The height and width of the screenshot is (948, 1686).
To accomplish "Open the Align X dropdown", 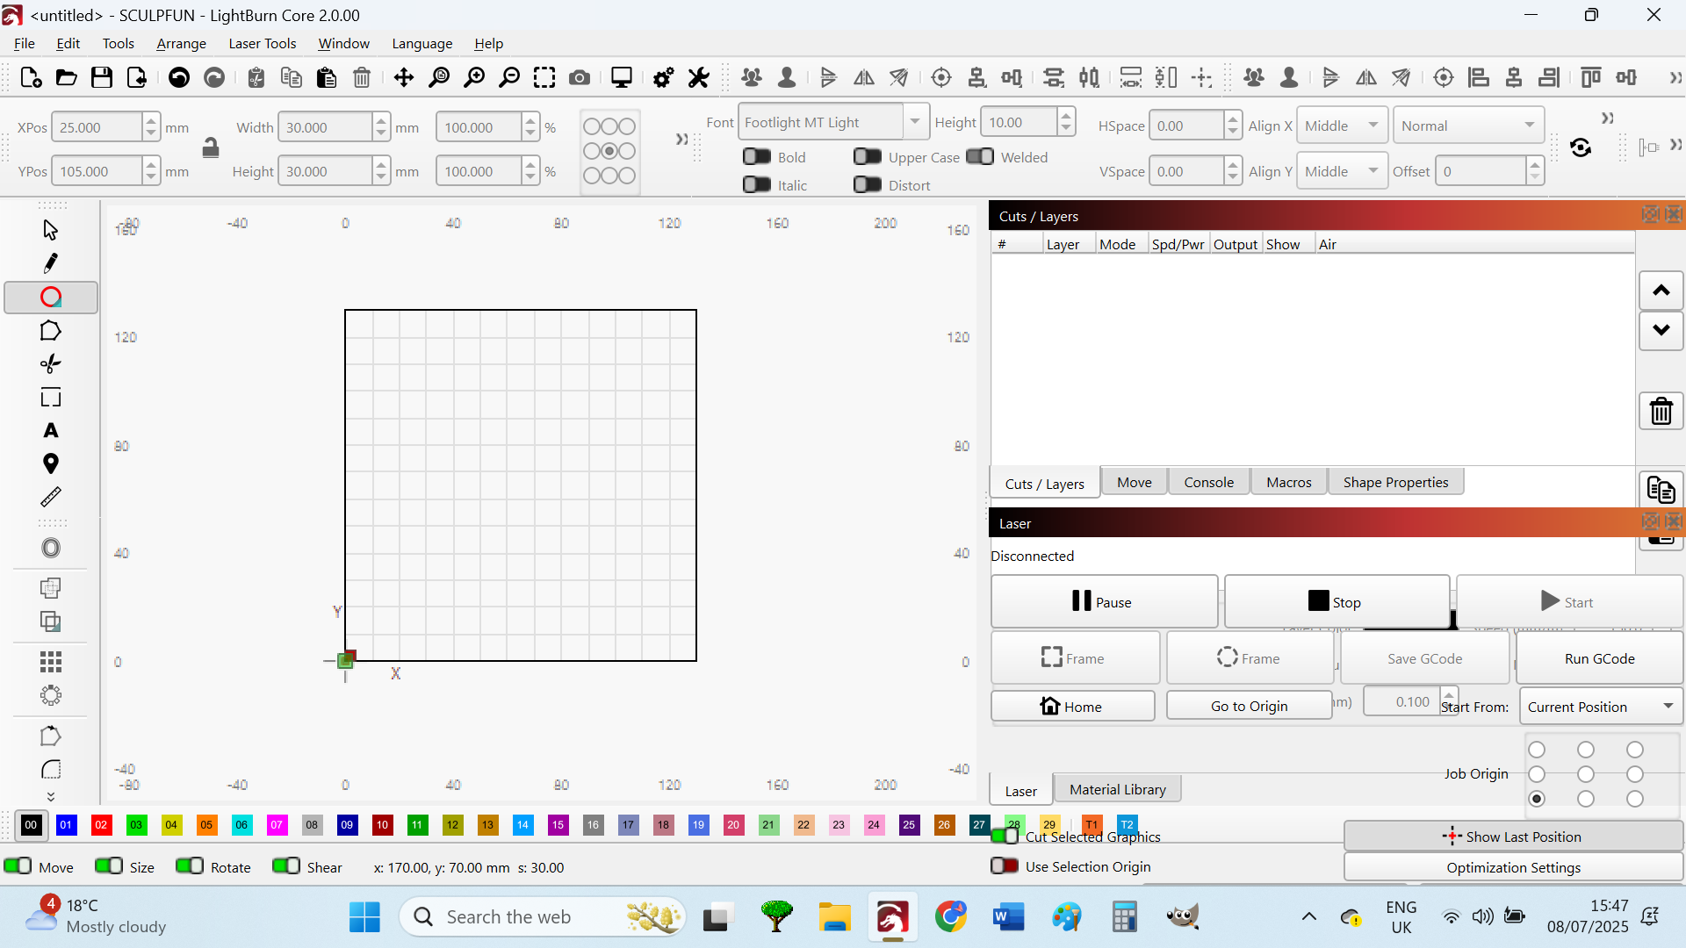I will [x=1341, y=126].
